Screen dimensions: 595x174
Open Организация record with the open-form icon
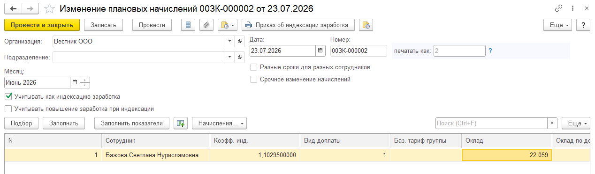click(240, 41)
